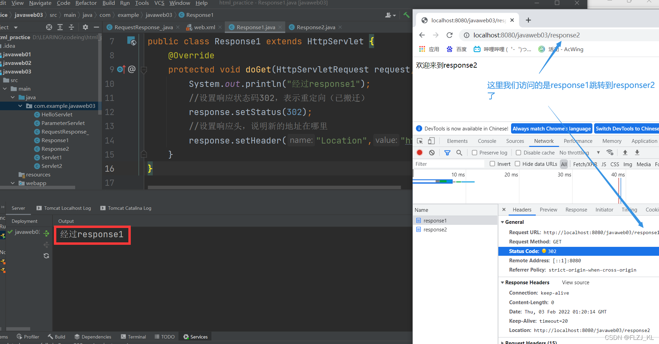Expand the Request Headers (15) section

(502, 342)
